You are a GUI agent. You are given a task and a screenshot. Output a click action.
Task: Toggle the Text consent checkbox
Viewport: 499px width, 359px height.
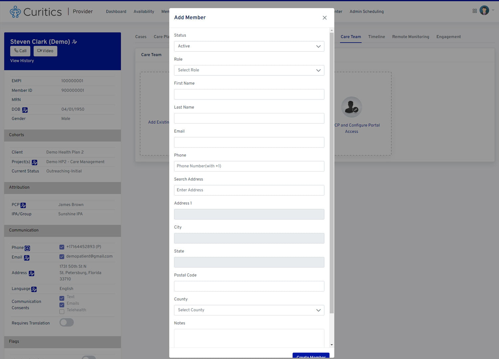click(62, 298)
